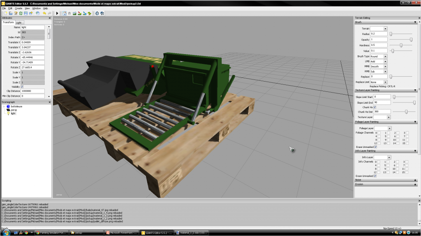Click the Save As floppy icon with star
This screenshot has width=421, height=236.
tap(31, 13)
